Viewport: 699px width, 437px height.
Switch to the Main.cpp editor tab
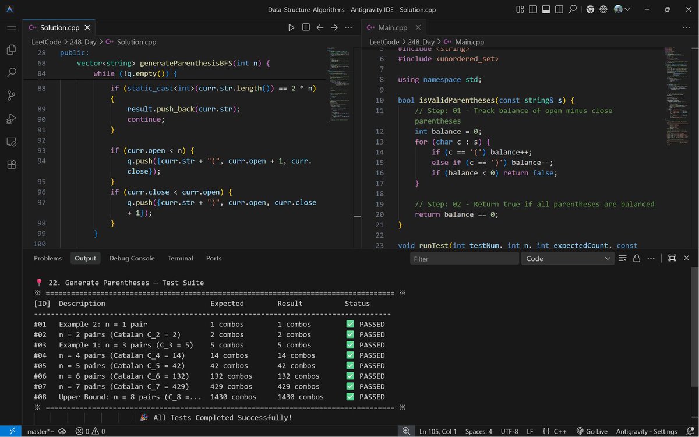coord(393,27)
